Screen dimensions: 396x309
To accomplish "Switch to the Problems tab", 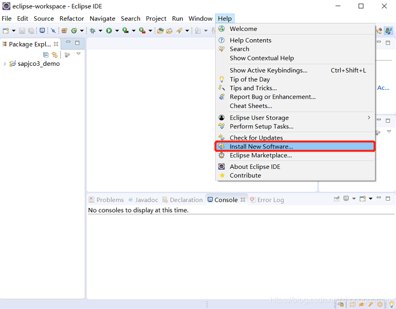I will click(106, 200).
